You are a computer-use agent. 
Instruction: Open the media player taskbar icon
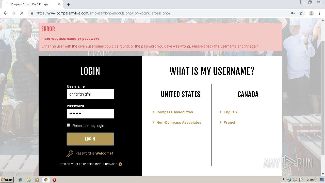[37, 180]
